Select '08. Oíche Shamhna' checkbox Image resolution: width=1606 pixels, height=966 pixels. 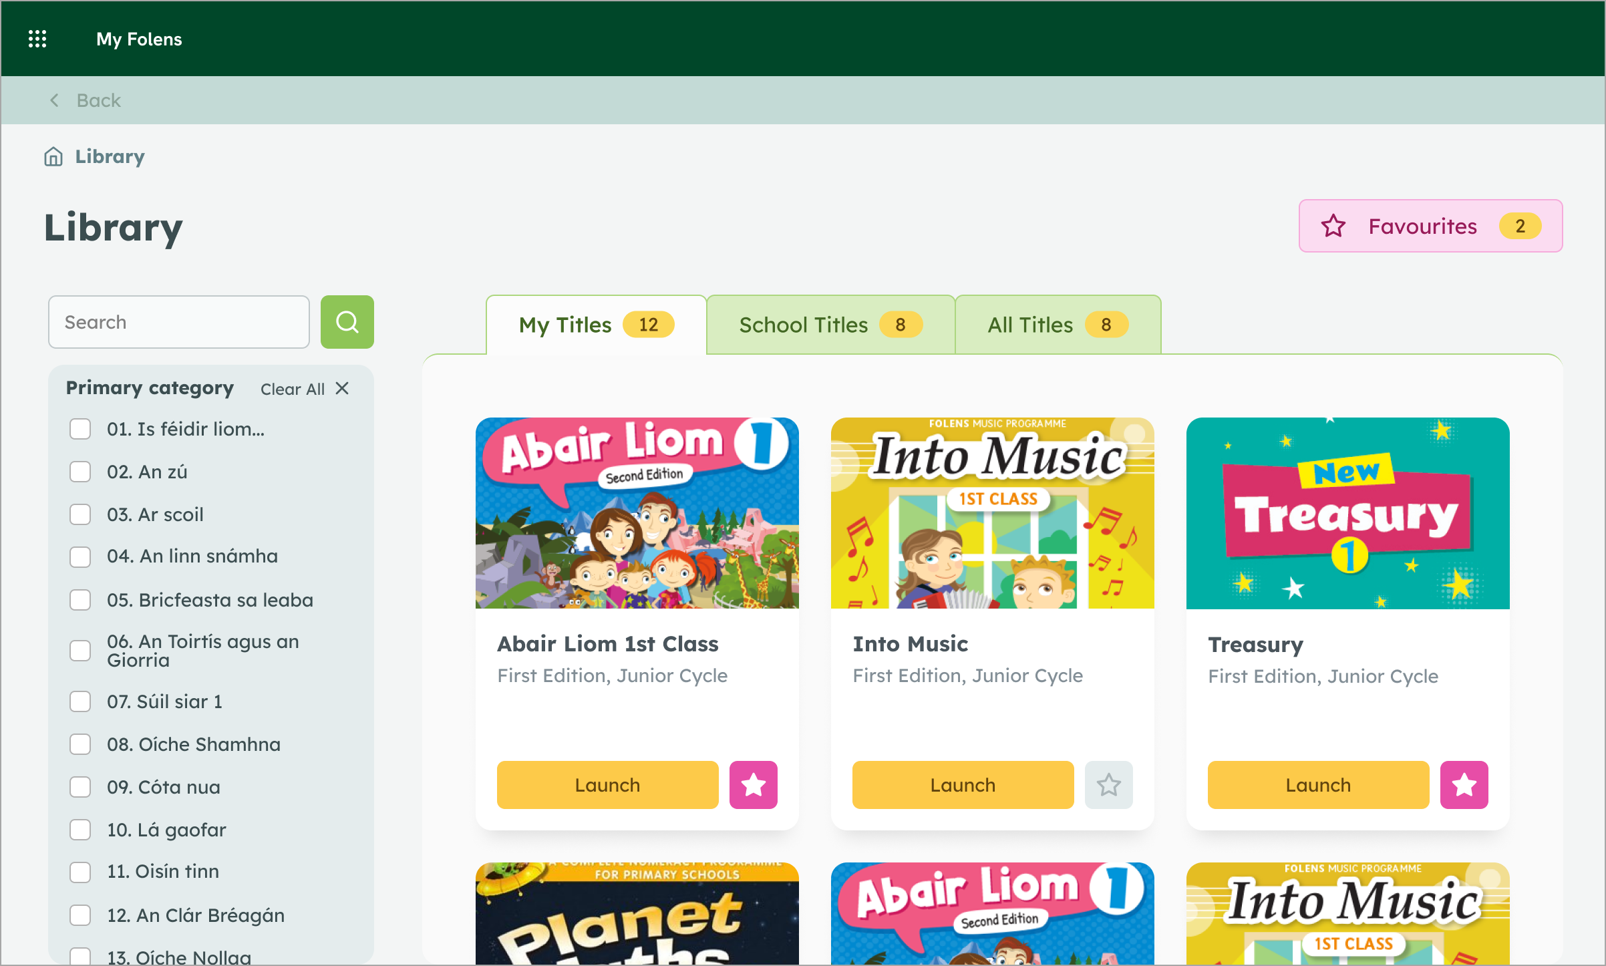[x=80, y=744]
